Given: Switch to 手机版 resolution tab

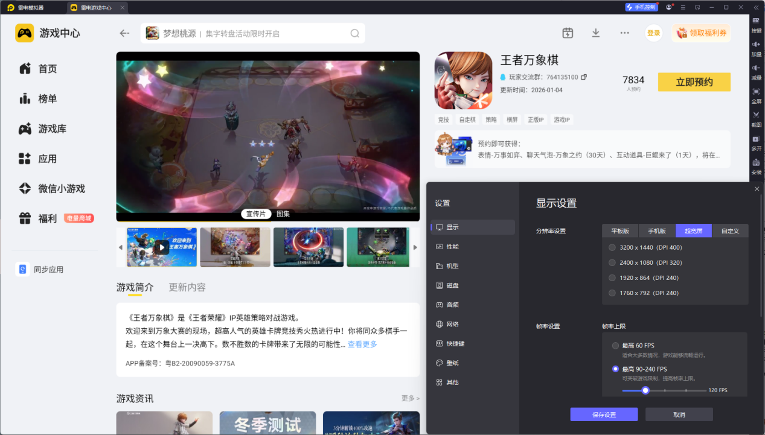Looking at the screenshot, I should tap(657, 230).
